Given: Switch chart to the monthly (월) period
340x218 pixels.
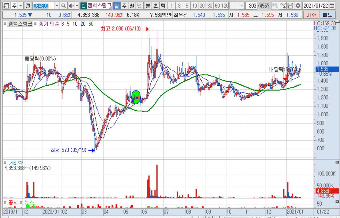Looking at the screenshot, I should pos(131,6).
